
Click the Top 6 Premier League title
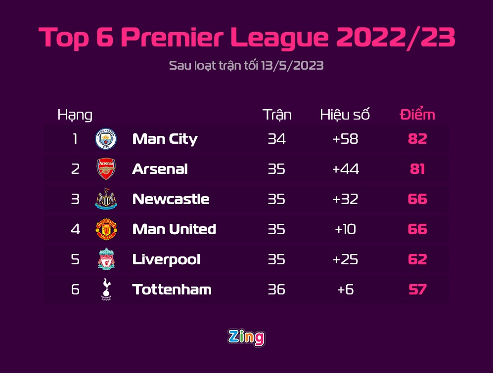(x=246, y=38)
